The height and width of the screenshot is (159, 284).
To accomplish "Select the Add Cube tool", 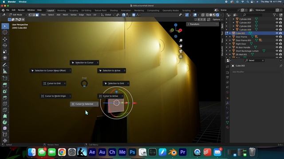I will click(5, 78).
